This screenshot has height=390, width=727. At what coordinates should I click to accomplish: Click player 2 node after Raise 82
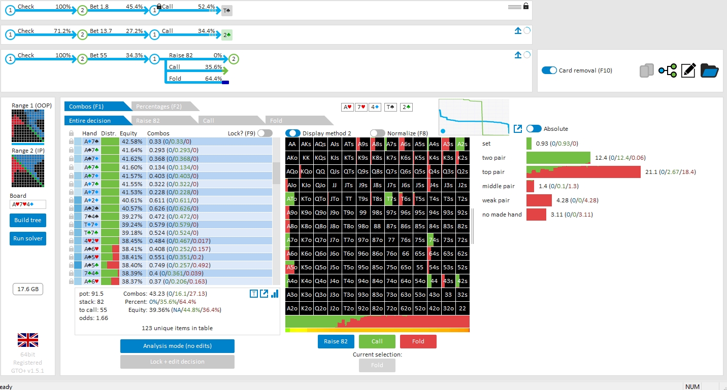click(x=233, y=59)
